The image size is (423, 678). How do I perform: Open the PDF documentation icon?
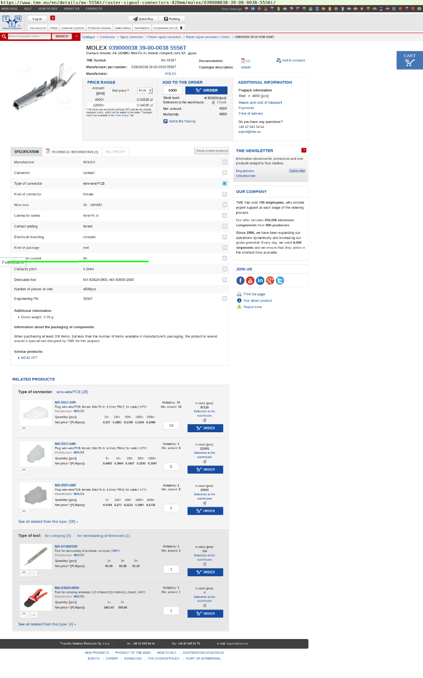pos(243,61)
